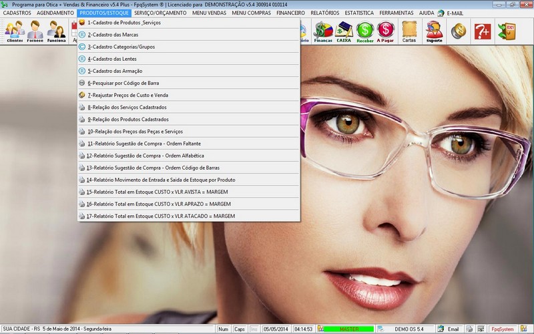Open the CADASTROS menu
The image size is (534, 334).
17,13
